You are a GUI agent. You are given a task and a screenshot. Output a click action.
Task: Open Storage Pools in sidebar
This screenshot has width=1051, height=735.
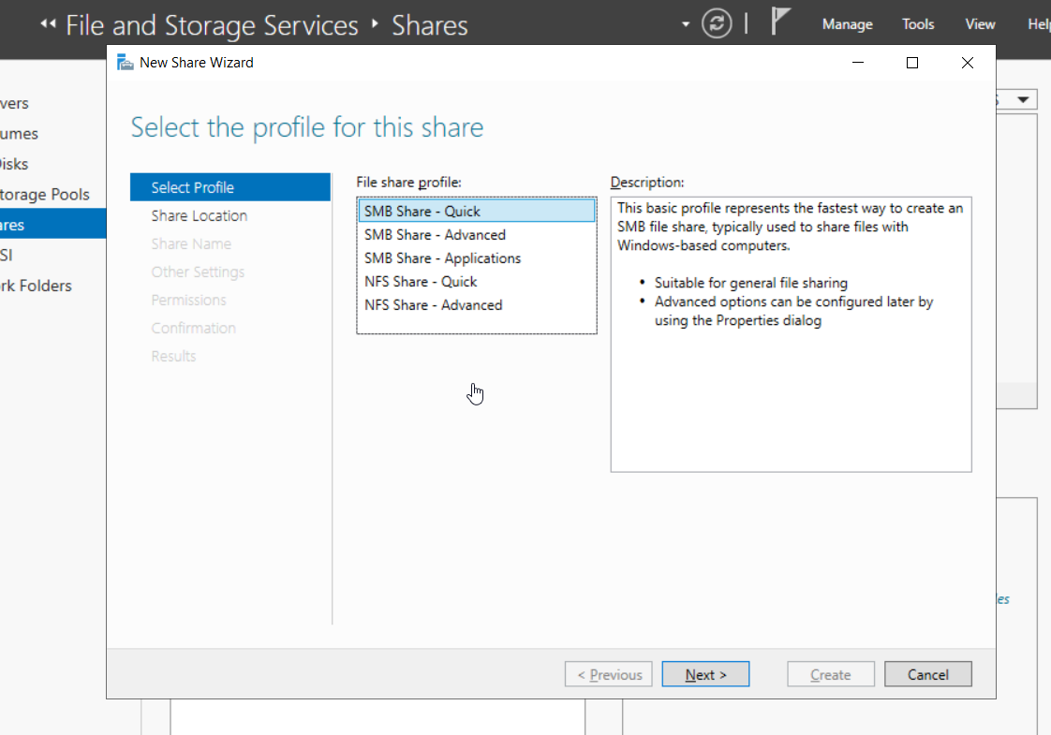point(45,195)
